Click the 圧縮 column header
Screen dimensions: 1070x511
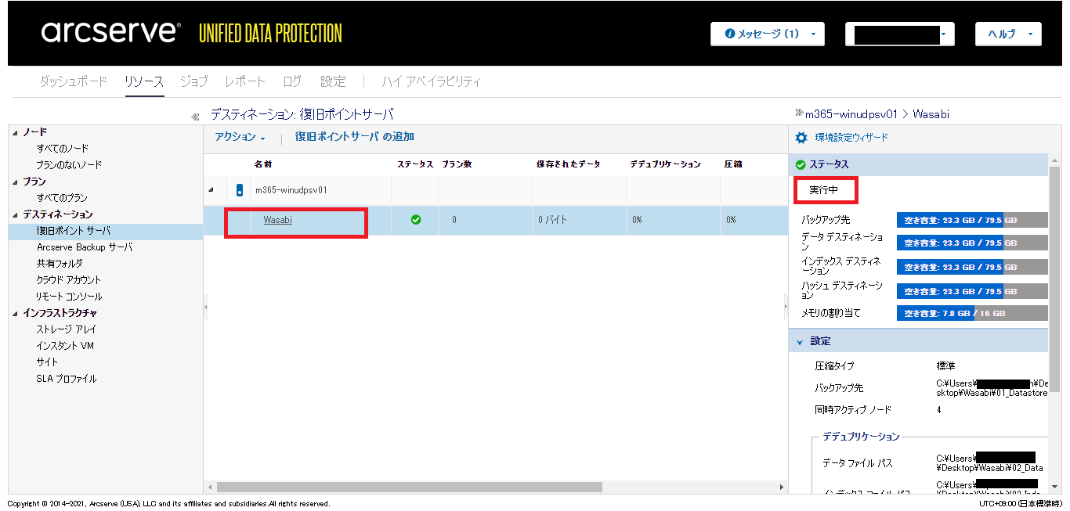pyautogui.click(x=733, y=164)
